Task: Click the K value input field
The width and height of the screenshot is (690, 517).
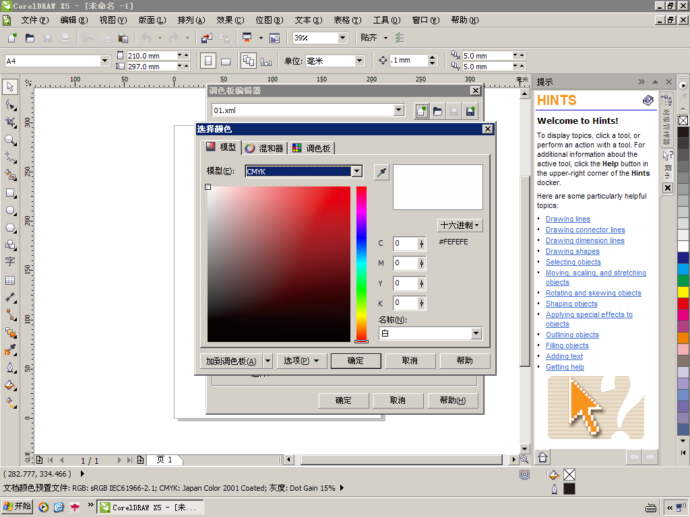Action: tap(405, 303)
